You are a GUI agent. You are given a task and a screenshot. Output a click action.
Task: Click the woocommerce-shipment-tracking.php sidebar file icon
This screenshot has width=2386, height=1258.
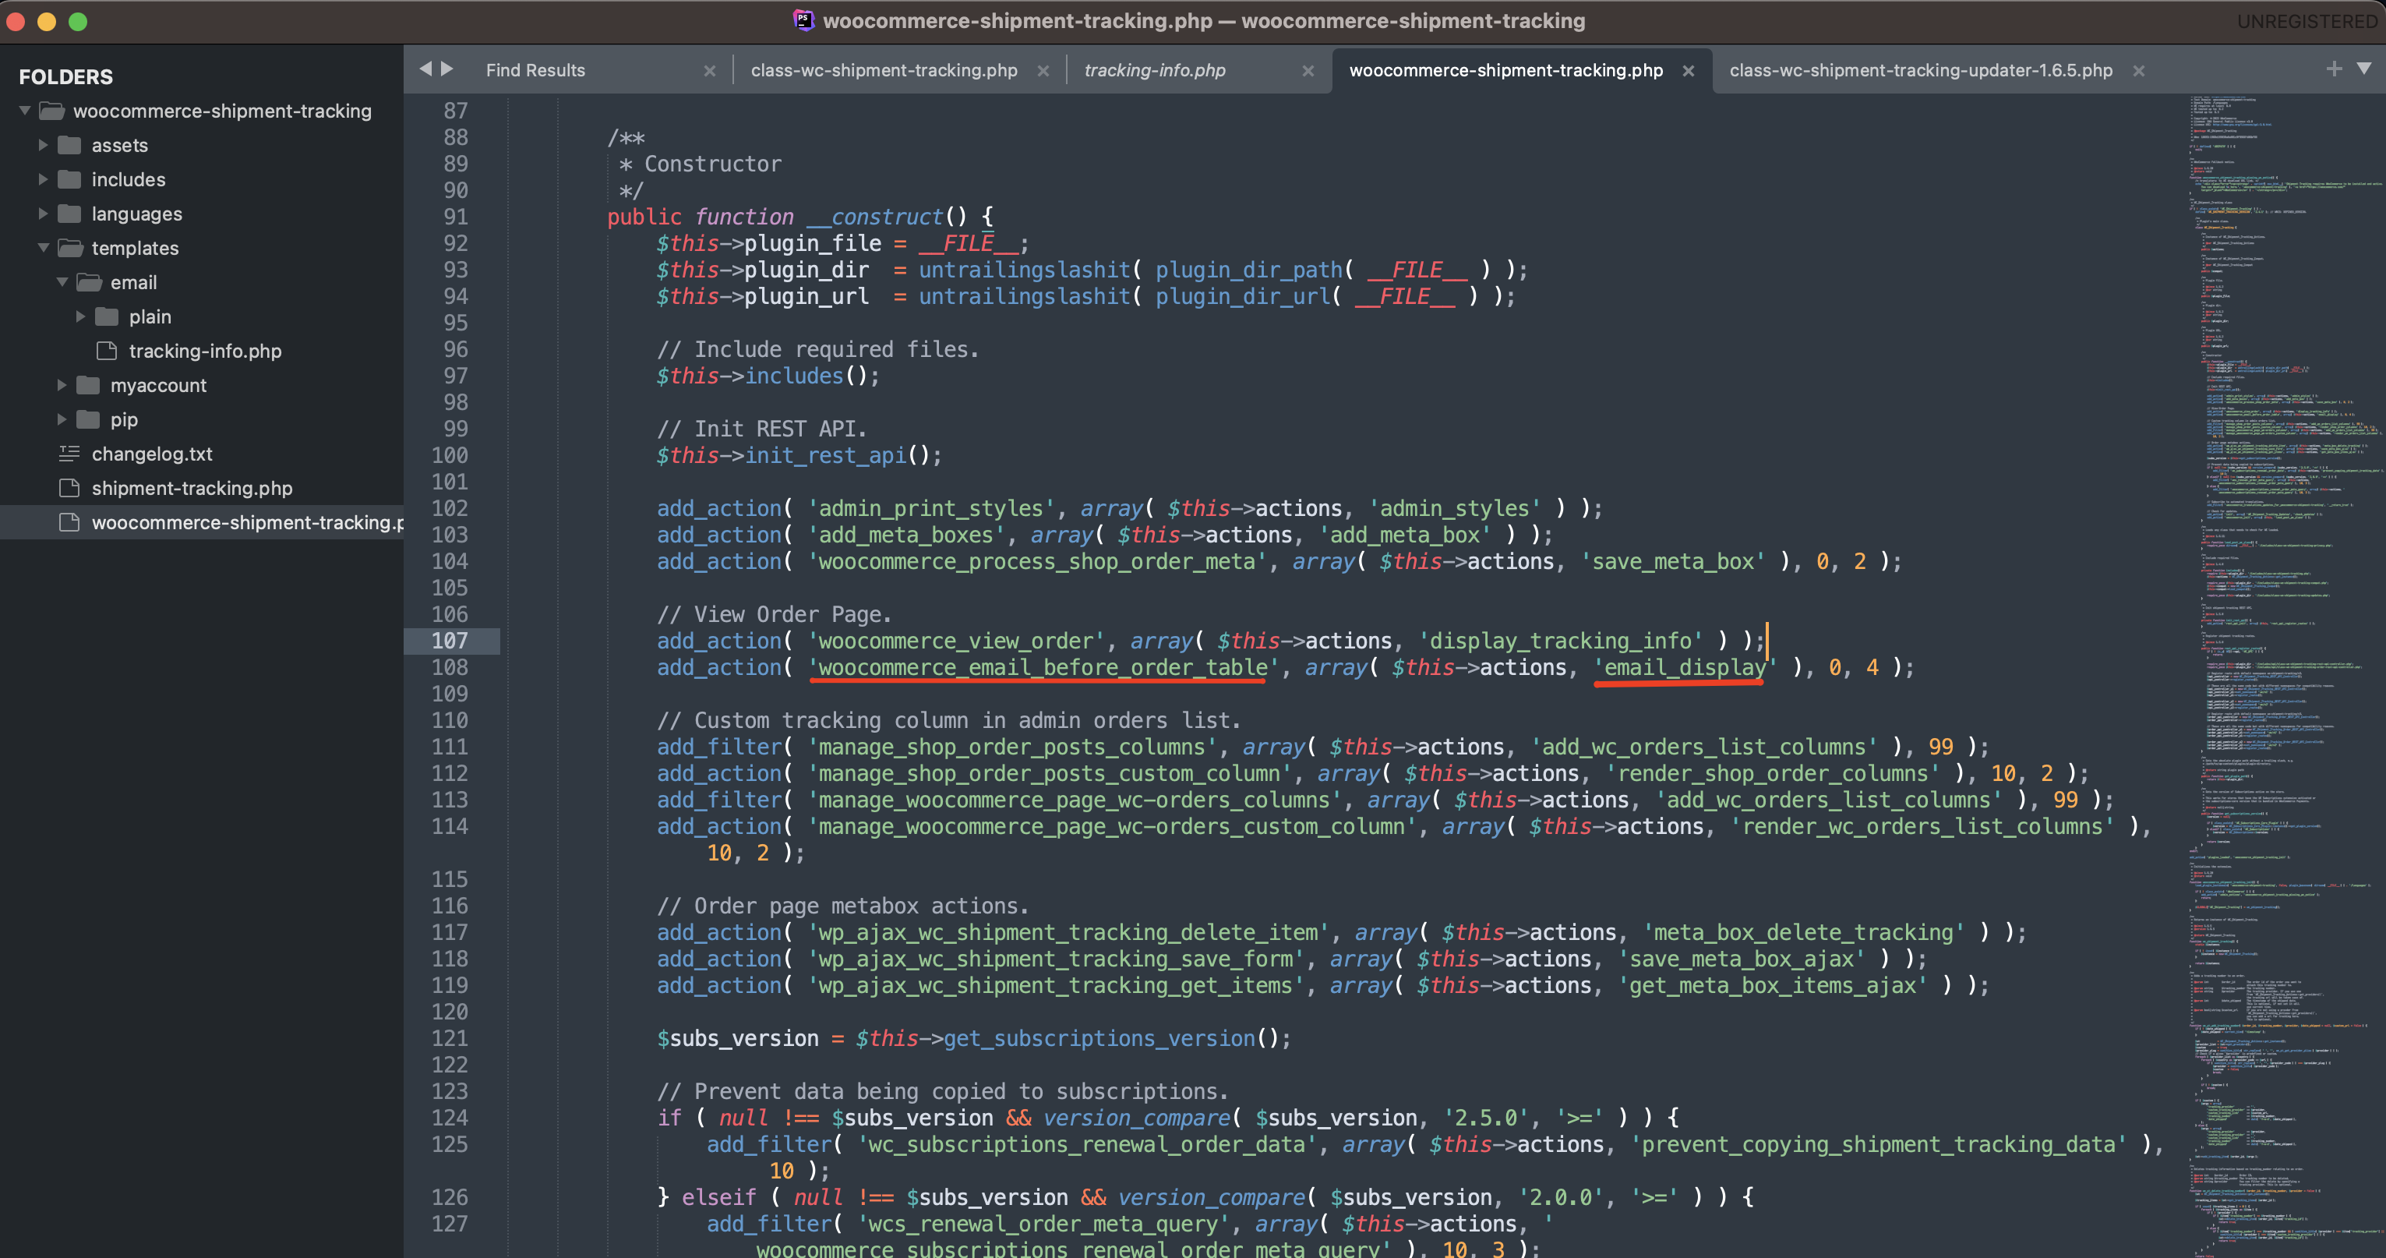click(x=69, y=522)
